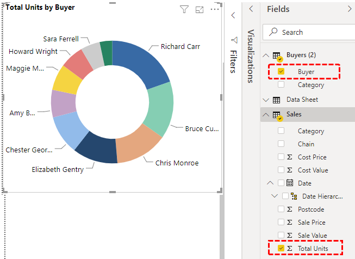Screen dimensions: 355x259
Task: Select the yellow Maggie M... slice
Action: pyautogui.click(x=67, y=81)
